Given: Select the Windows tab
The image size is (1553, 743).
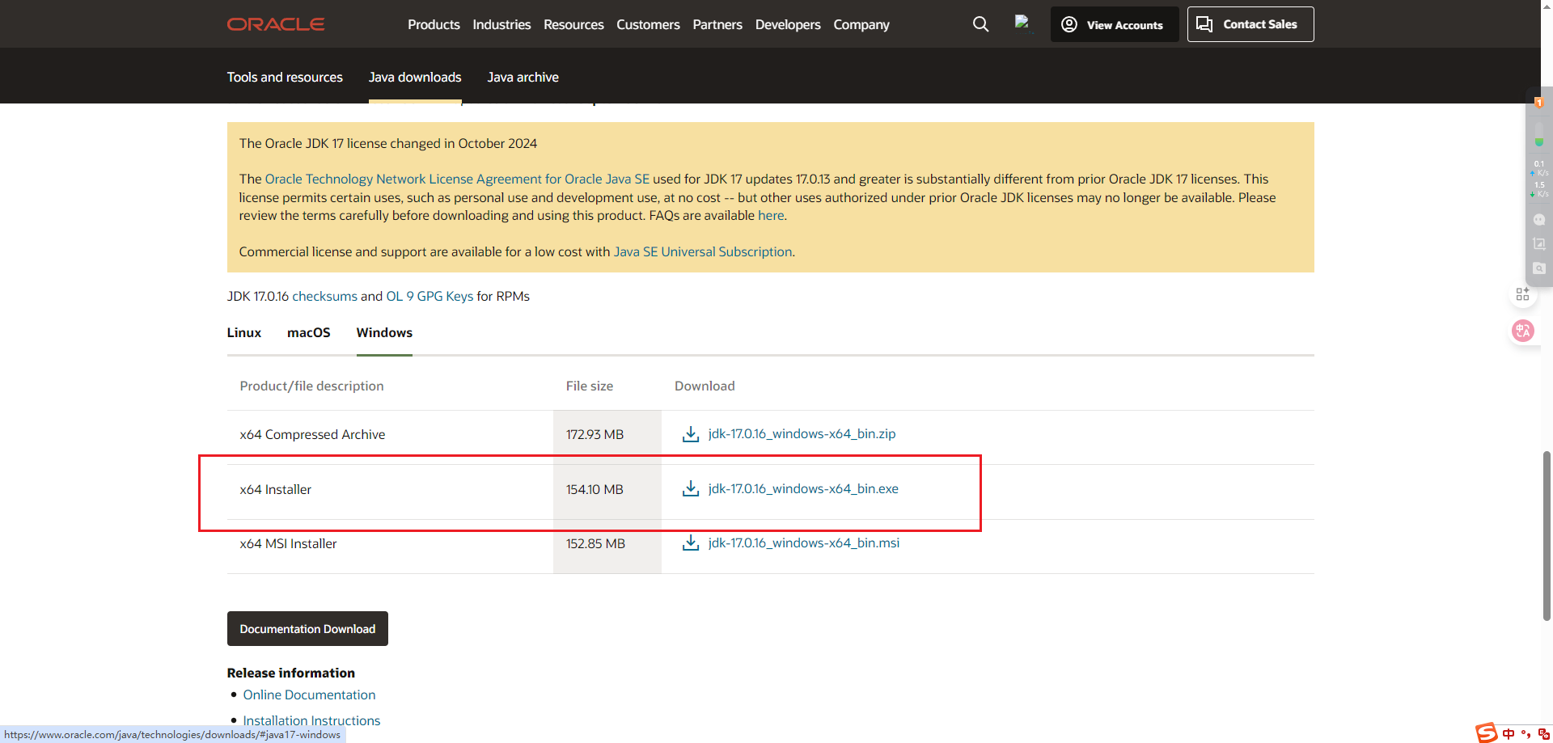Looking at the screenshot, I should point(384,332).
